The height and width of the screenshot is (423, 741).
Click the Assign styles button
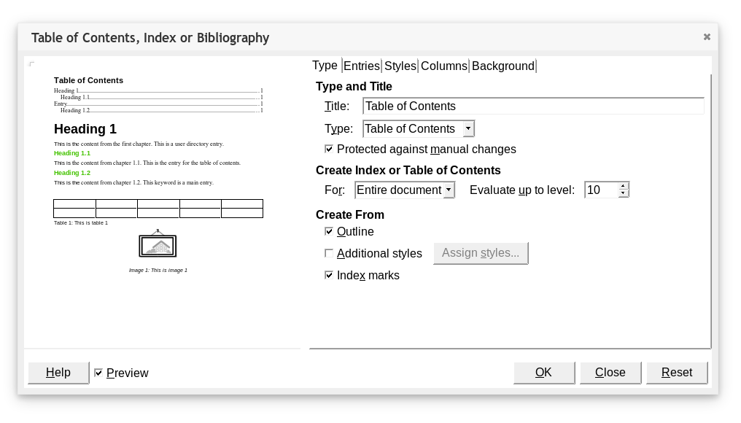(481, 253)
